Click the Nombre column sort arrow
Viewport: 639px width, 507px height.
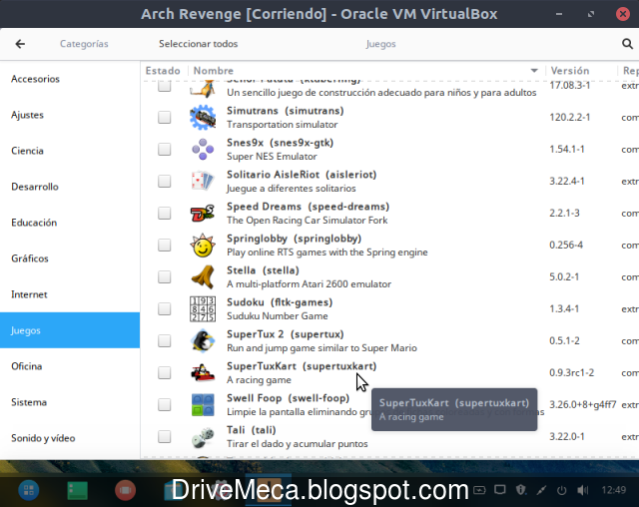click(x=534, y=71)
